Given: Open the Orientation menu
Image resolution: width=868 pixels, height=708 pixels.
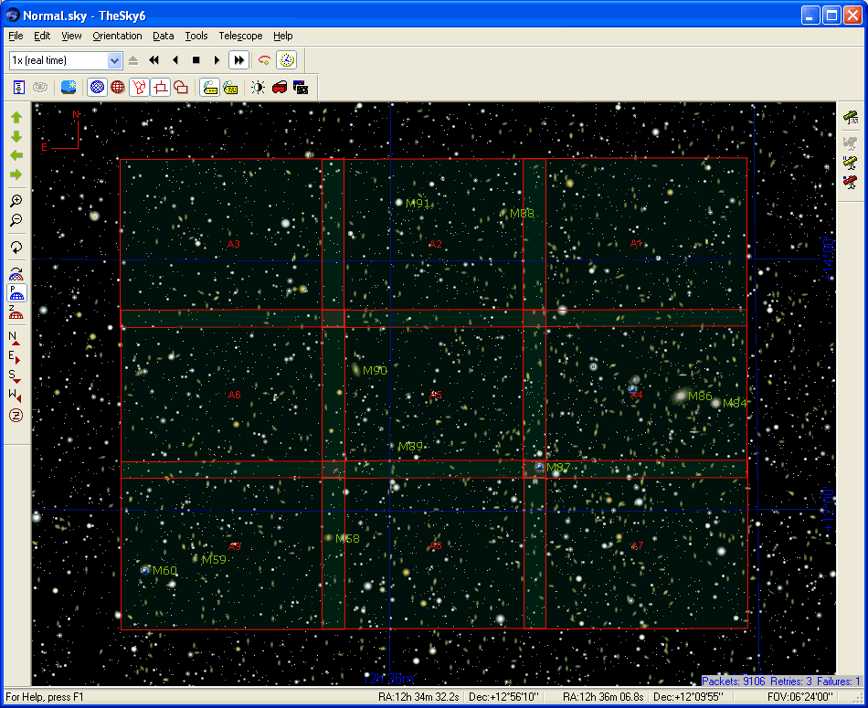Looking at the screenshot, I should (117, 36).
